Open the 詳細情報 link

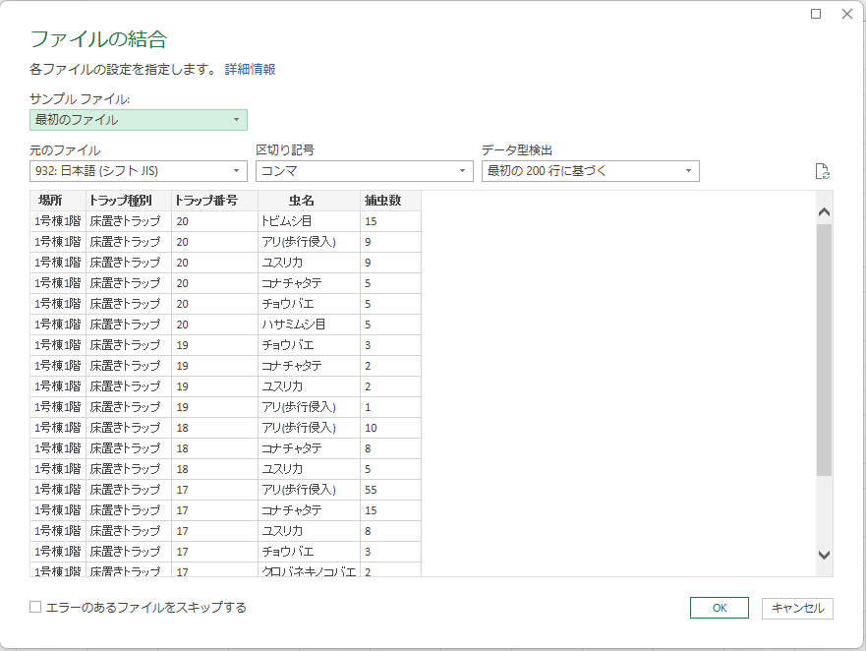click(250, 70)
